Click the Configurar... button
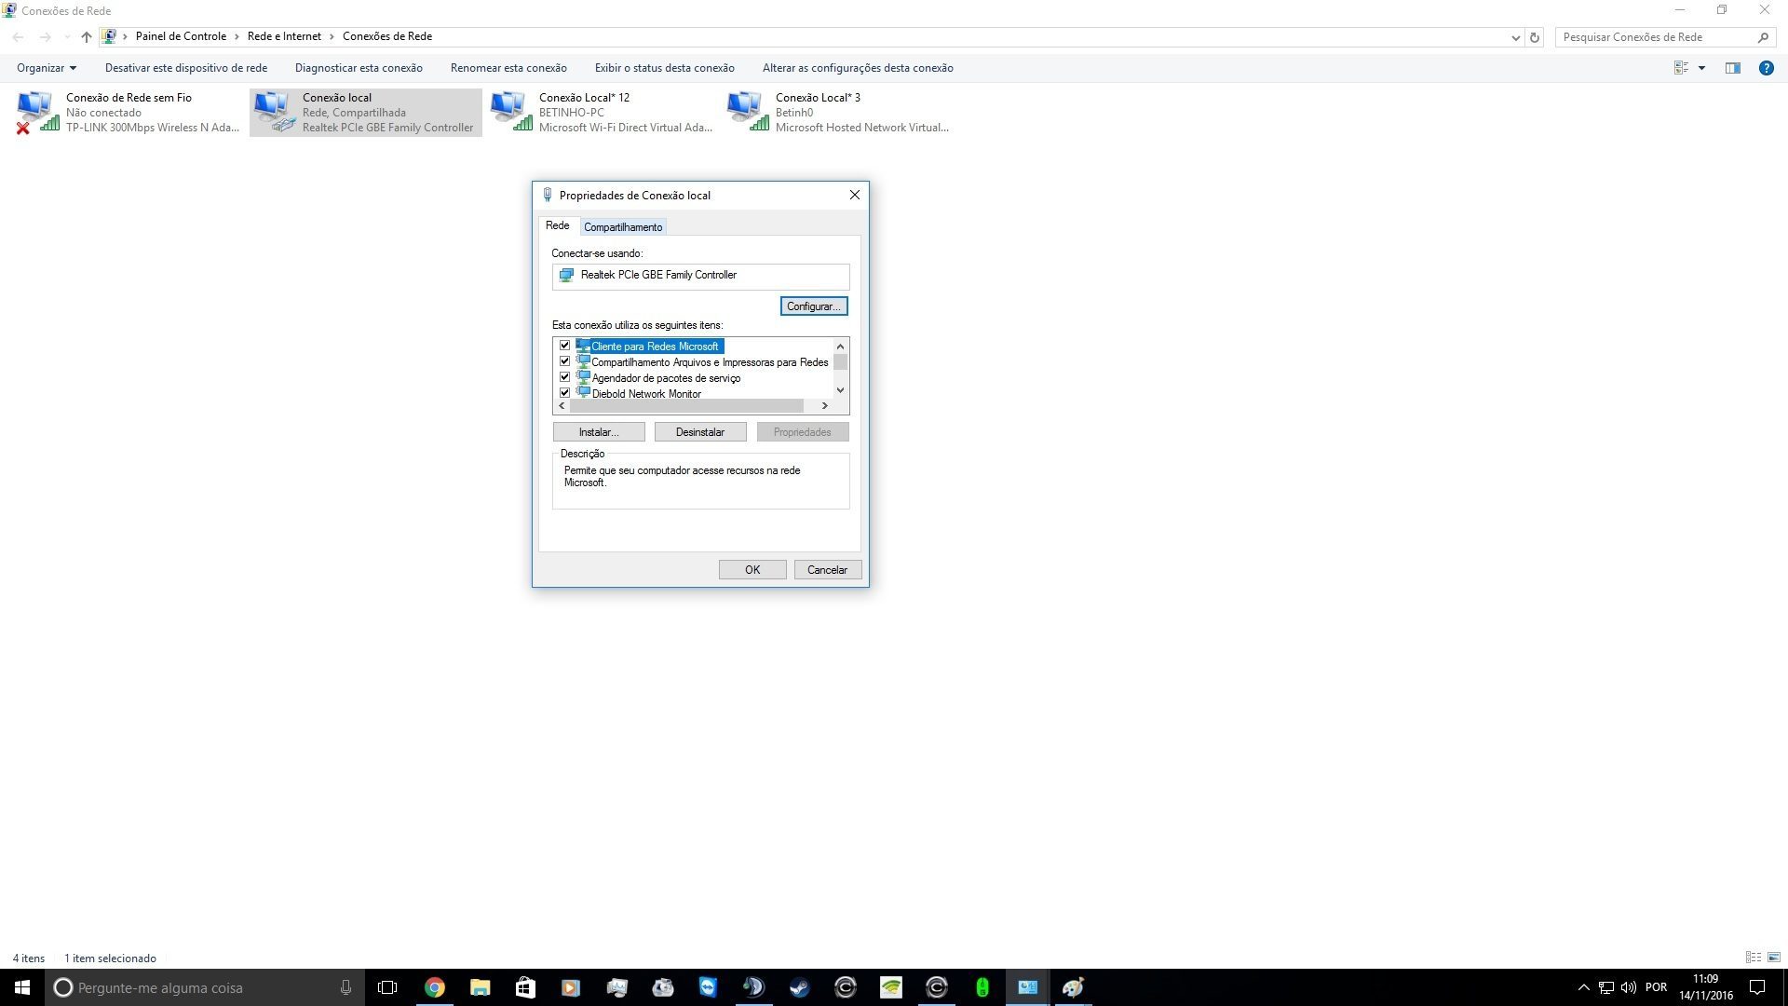 (814, 306)
